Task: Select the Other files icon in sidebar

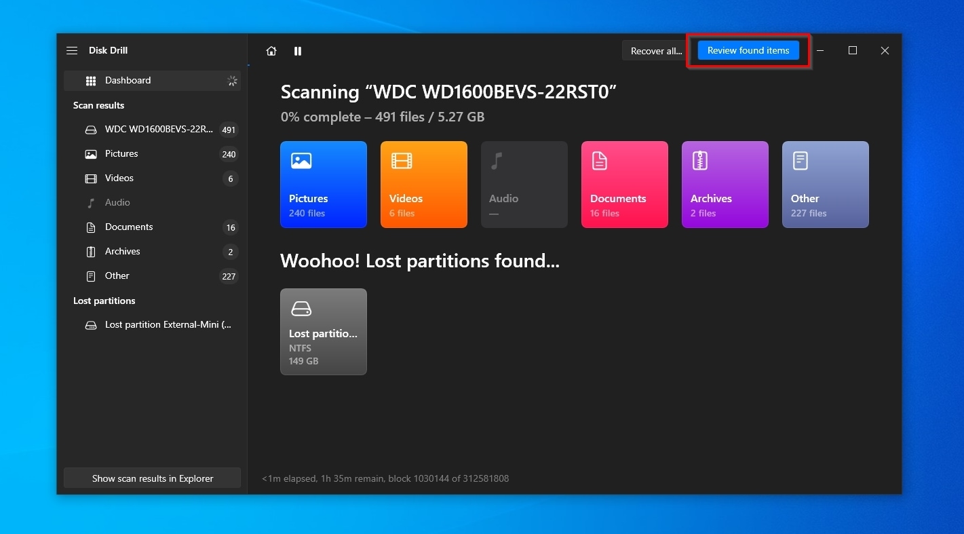Action: point(90,275)
